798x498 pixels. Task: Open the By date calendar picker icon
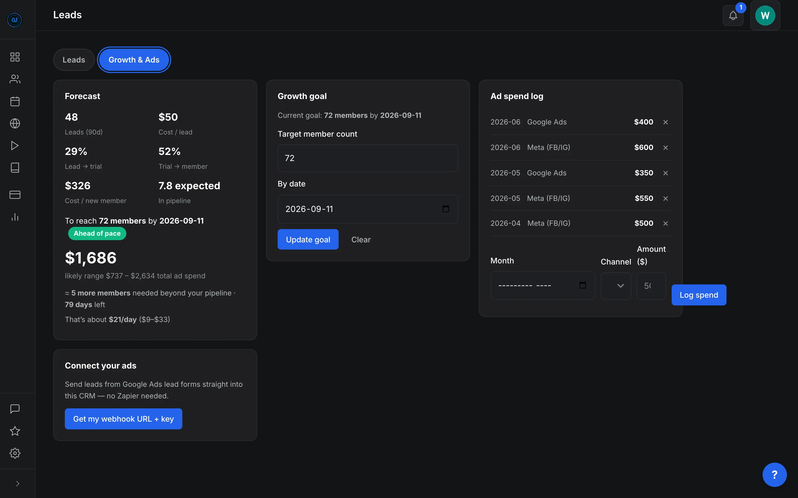coord(446,209)
